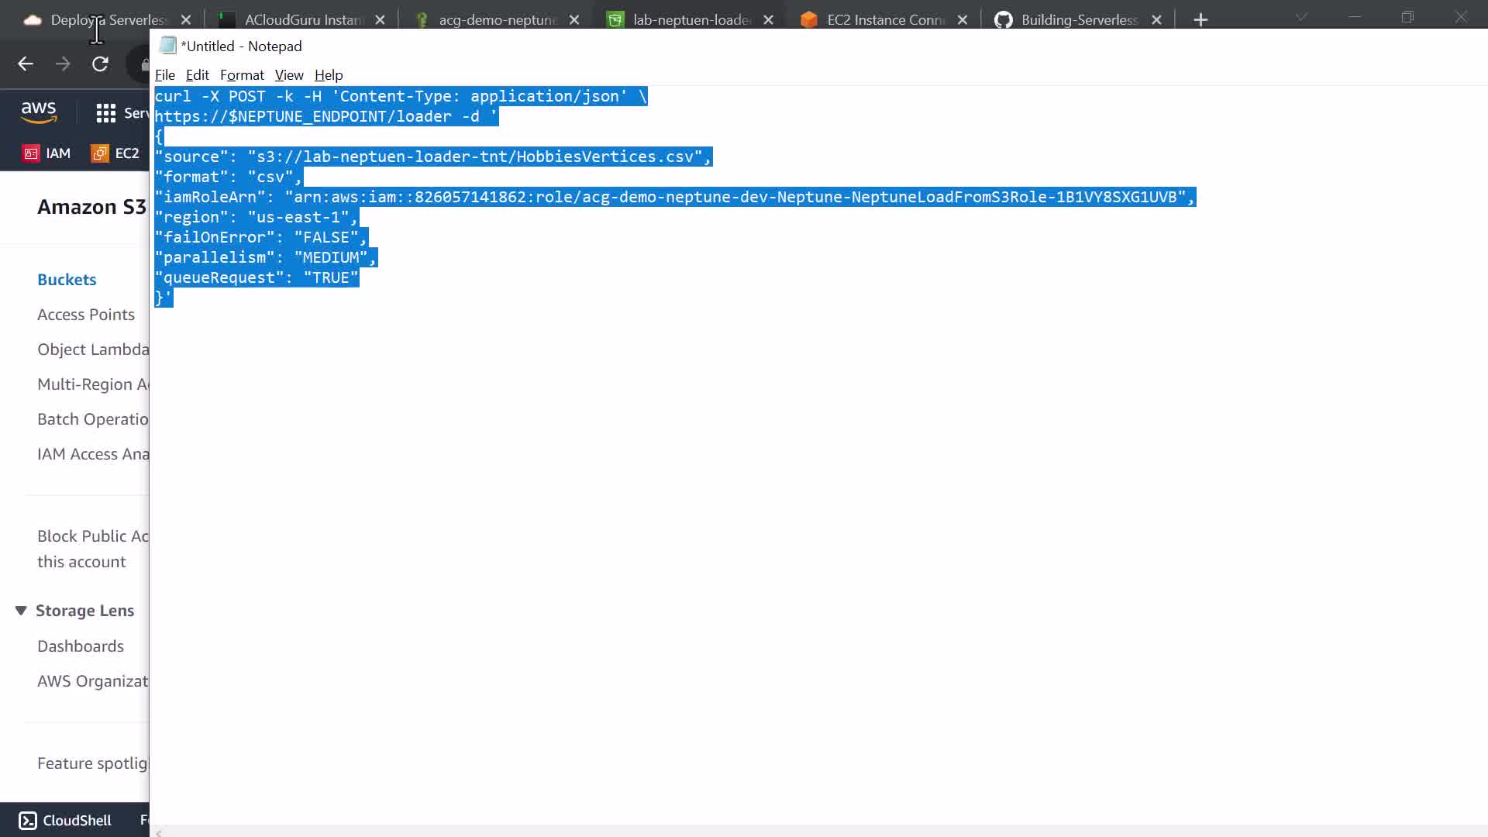Screen dimensions: 1488x837
Task: Open Notepad Edit menu
Action: (197, 75)
